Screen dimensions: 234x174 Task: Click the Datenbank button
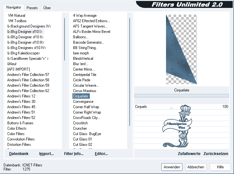(19, 154)
